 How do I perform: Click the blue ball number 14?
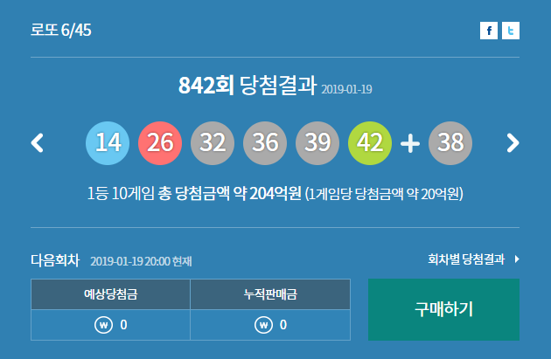point(108,143)
